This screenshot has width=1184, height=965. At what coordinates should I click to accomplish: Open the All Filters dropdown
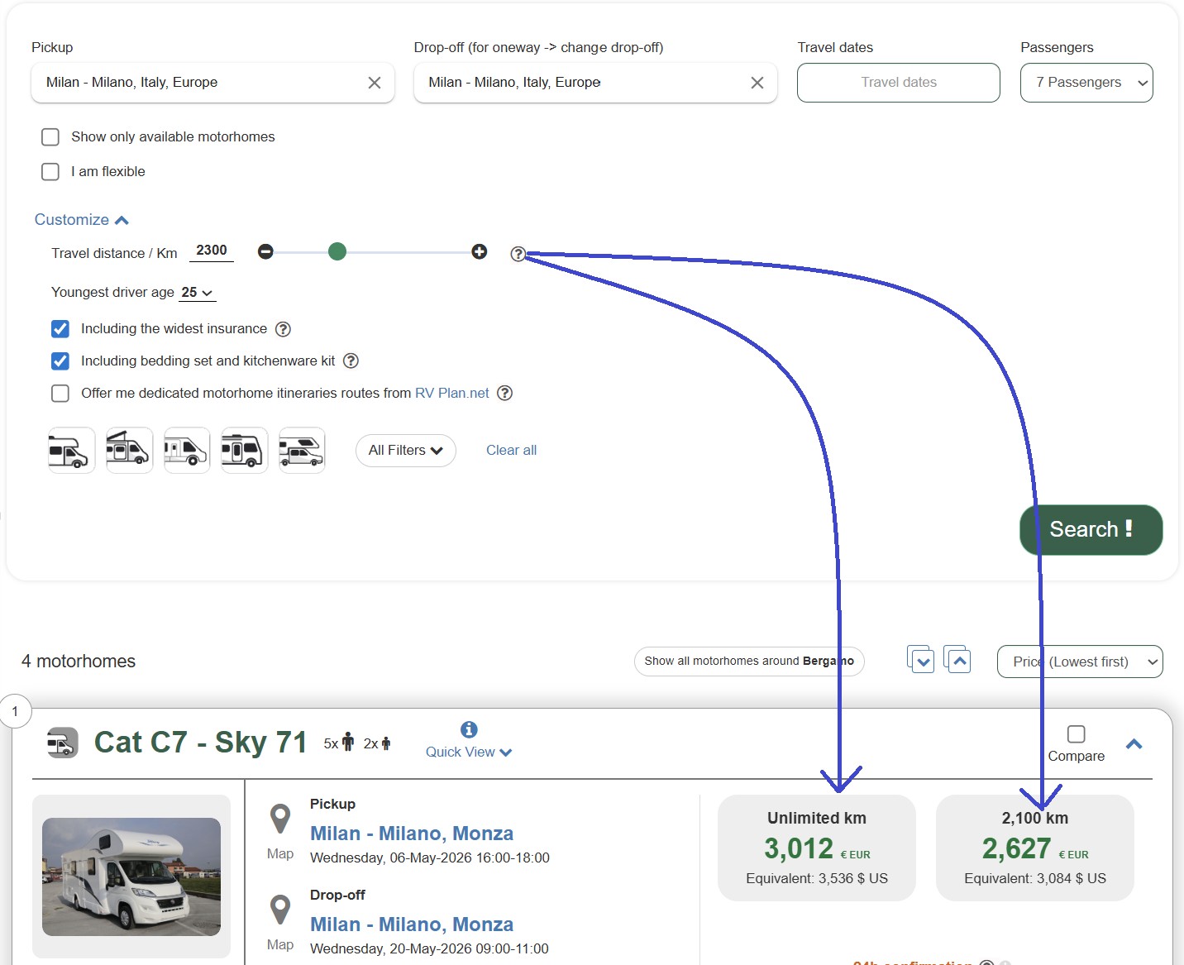[405, 450]
